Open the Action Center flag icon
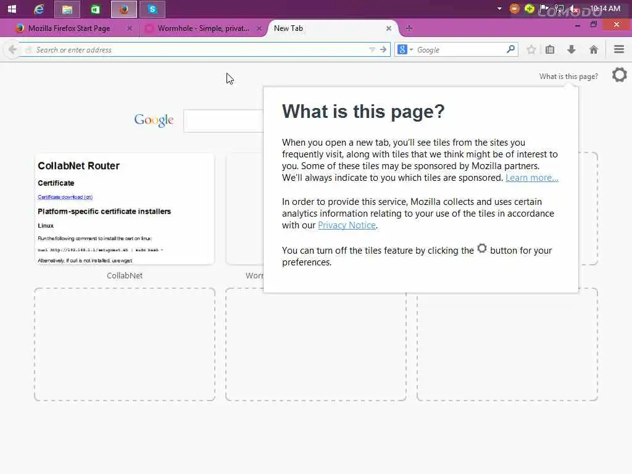This screenshot has width=632, height=474. point(544,9)
